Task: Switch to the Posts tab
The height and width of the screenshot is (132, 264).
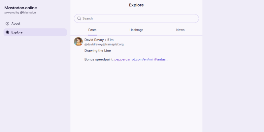Action: click(x=92, y=30)
